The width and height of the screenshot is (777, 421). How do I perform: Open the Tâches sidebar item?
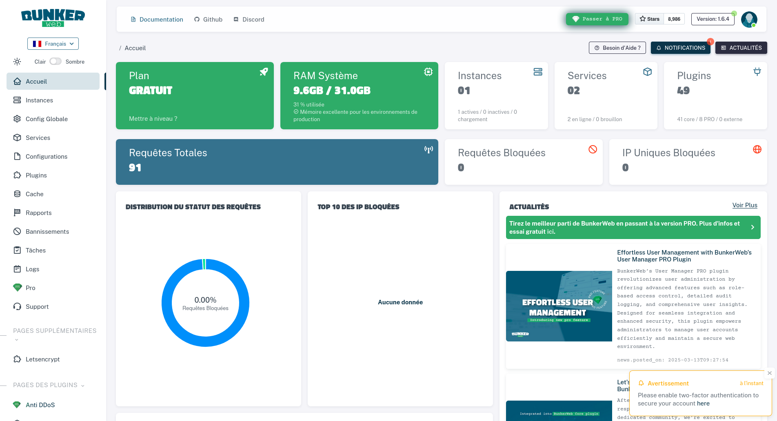[35, 250]
